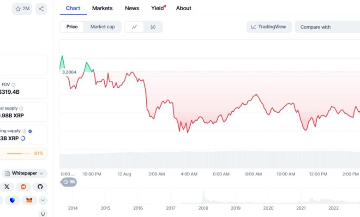Click the MetaMask fox wallet icon
This screenshot has width=360, height=217.
pyautogui.click(x=29, y=200)
